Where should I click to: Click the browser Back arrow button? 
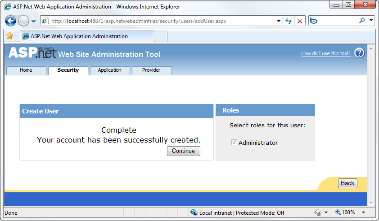[x=11, y=21]
